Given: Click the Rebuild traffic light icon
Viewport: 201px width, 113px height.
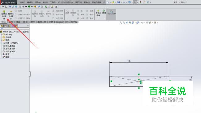Looking at the screenshot, I should tap(140, 2).
